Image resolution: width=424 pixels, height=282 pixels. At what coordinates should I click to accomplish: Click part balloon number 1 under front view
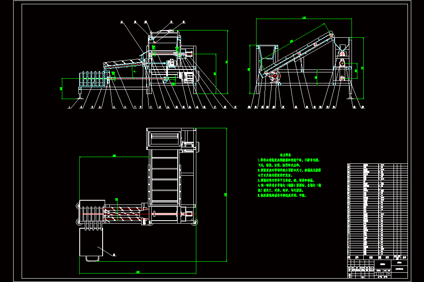point(69,107)
